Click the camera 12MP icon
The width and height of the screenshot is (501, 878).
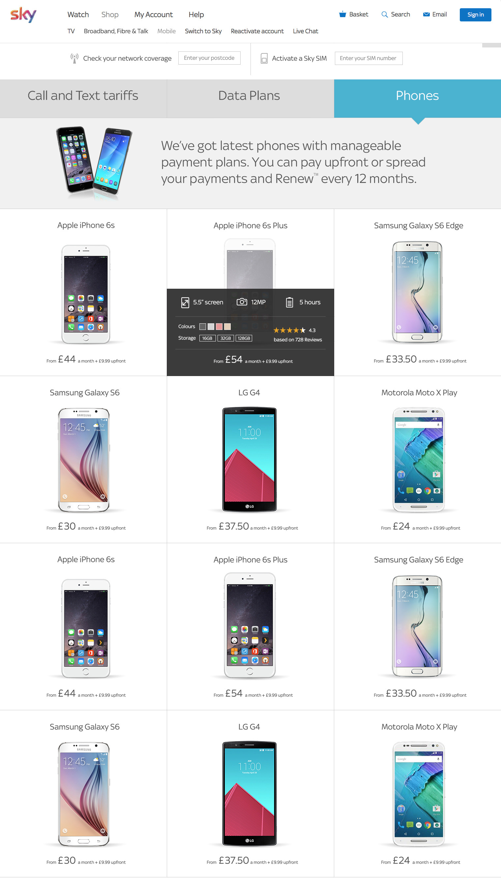point(242,302)
